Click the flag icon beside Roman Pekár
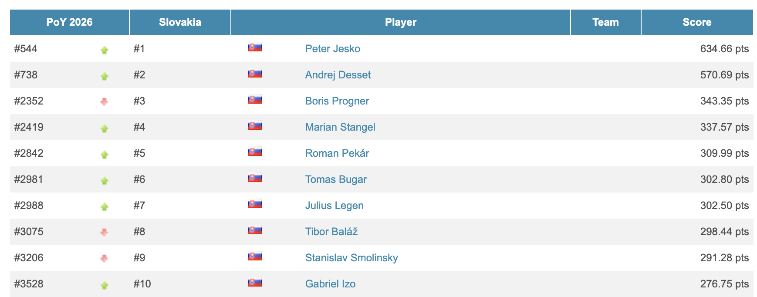Viewport: 757px width, 297px height. point(255,152)
